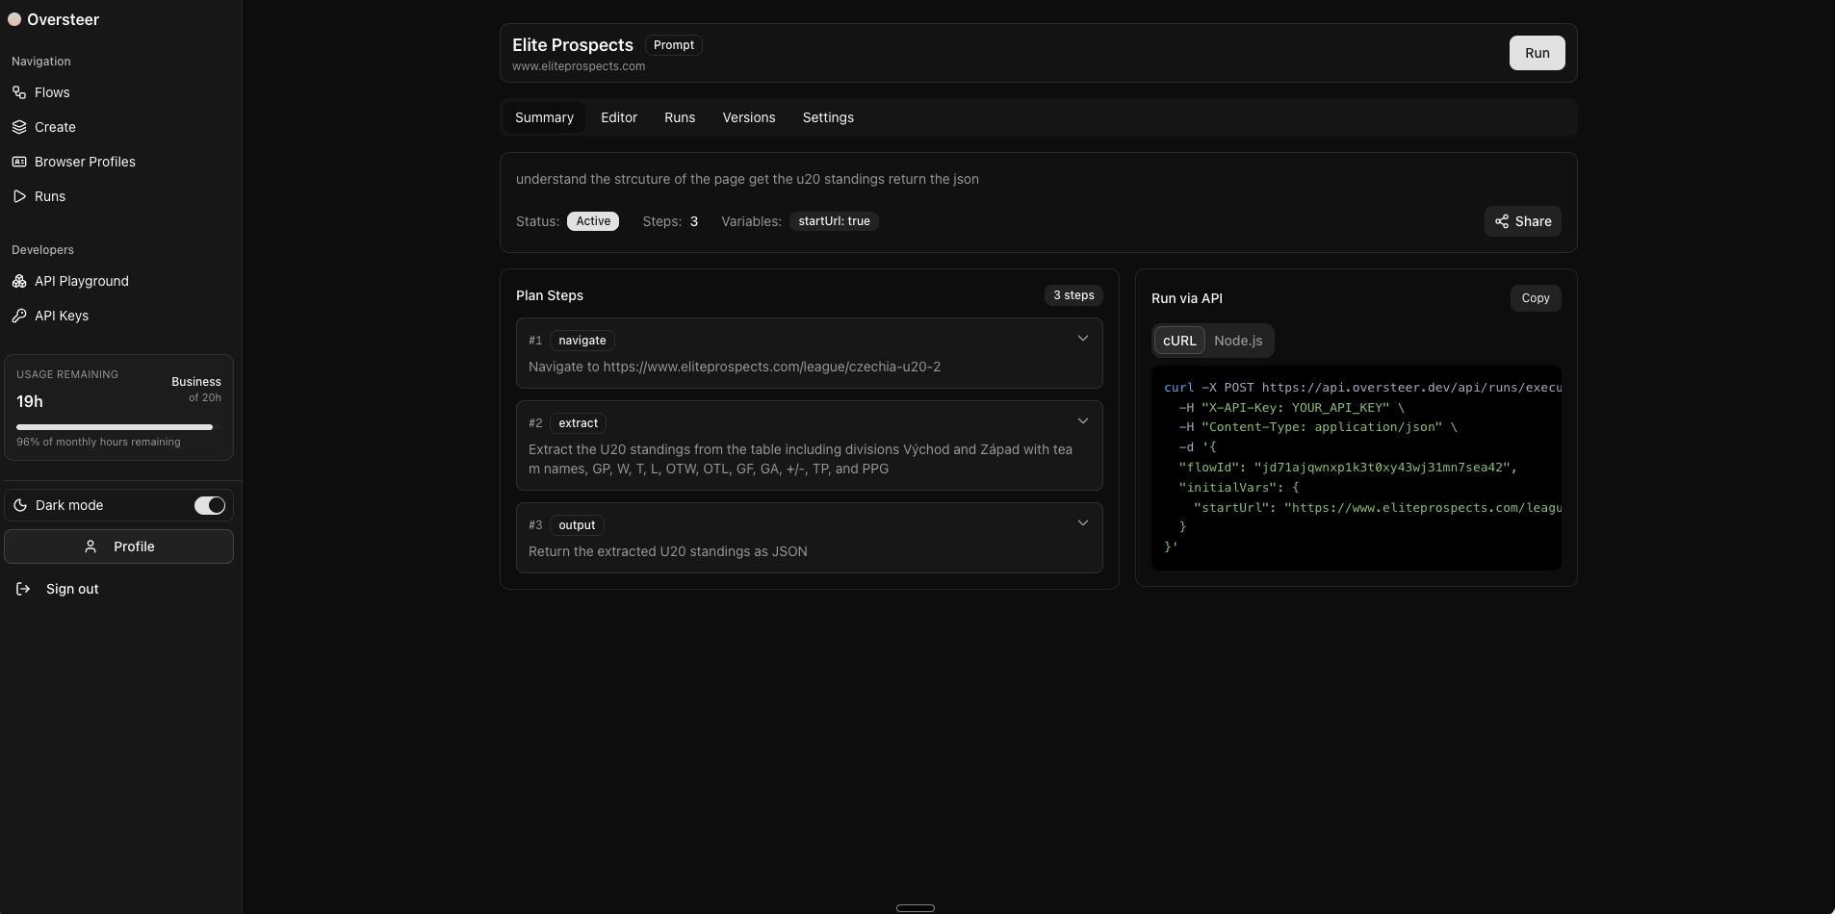Expand the #3 output step chevron
Viewport: 1835px width, 914px height.
point(1083,522)
